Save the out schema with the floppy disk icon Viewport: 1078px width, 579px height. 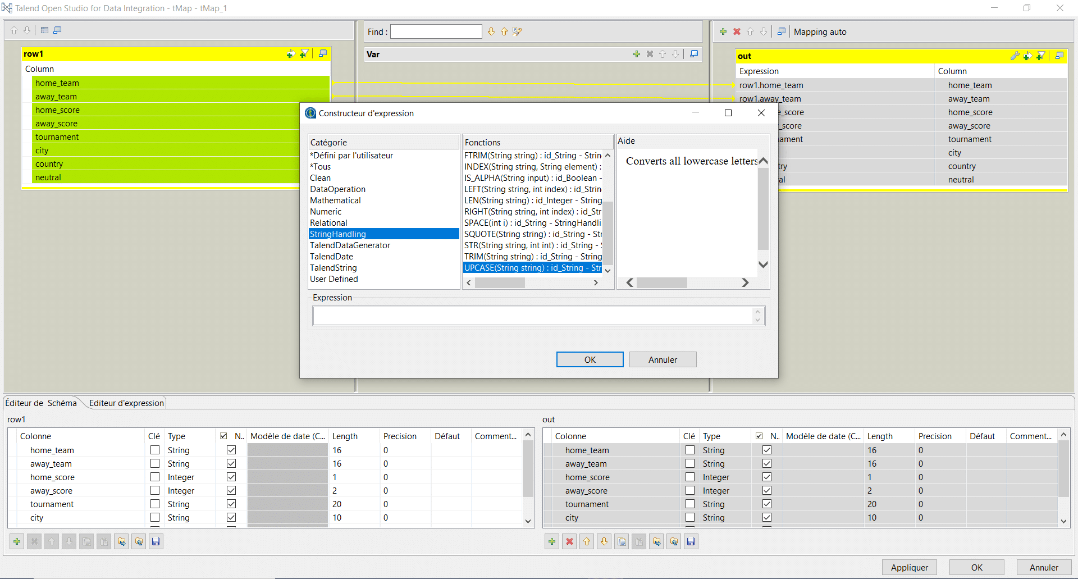[x=691, y=541]
